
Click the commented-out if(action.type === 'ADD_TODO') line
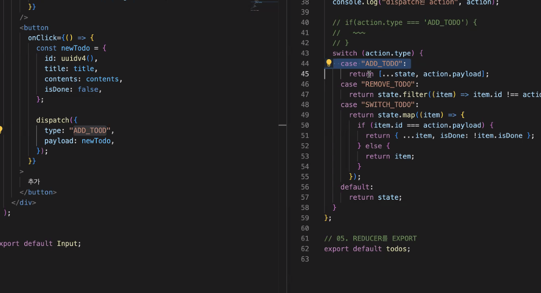pyautogui.click(x=404, y=22)
